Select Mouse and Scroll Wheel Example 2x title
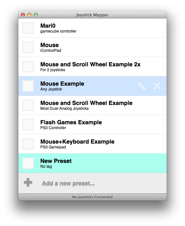The image size is (185, 226). [x=90, y=64]
